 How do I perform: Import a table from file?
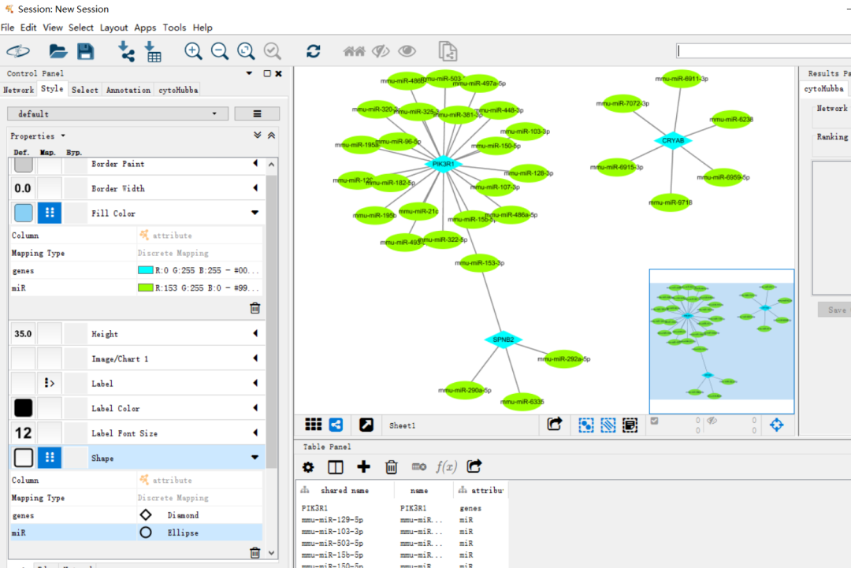tap(153, 50)
